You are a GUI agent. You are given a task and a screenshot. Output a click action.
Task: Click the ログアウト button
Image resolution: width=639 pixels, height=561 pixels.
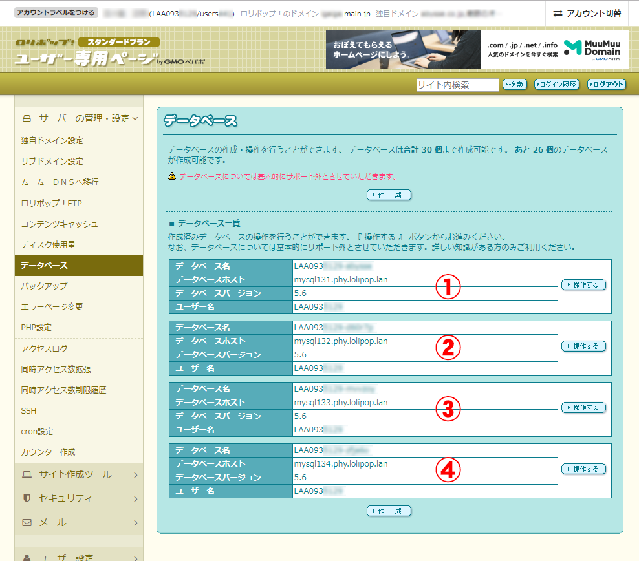606,85
